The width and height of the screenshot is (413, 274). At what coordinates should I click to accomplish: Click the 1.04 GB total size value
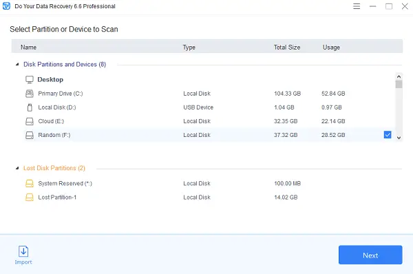click(x=284, y=107)
